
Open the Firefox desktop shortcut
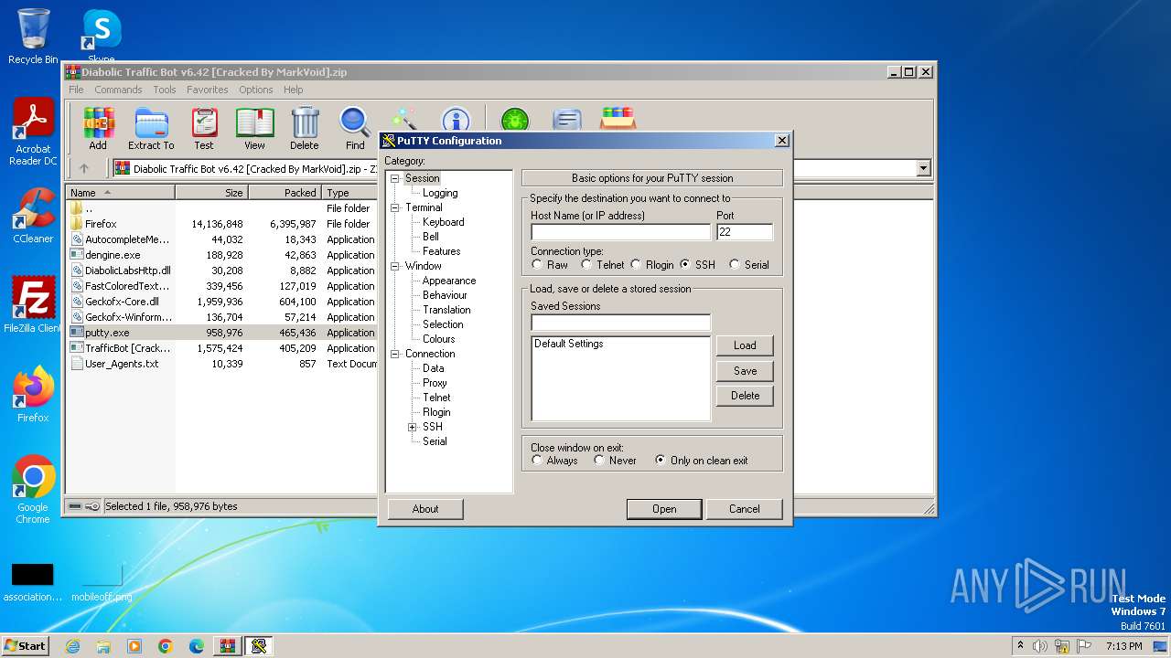pos(33,394)
